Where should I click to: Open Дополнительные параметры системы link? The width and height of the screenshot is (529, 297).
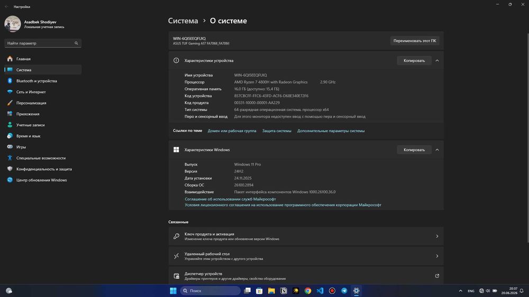[x=331, y=131]
